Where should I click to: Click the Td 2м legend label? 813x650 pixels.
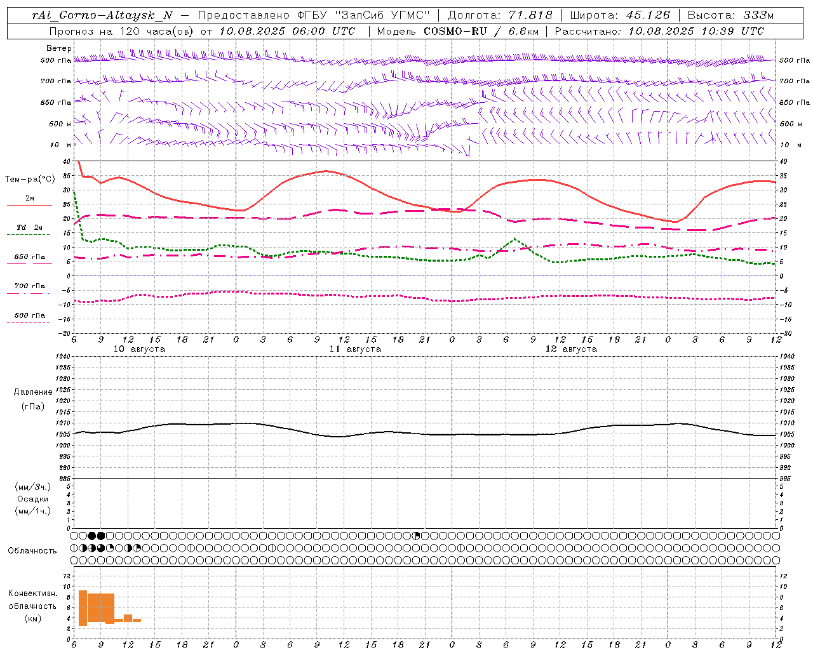pyautogui.click(x=29, y=227)
